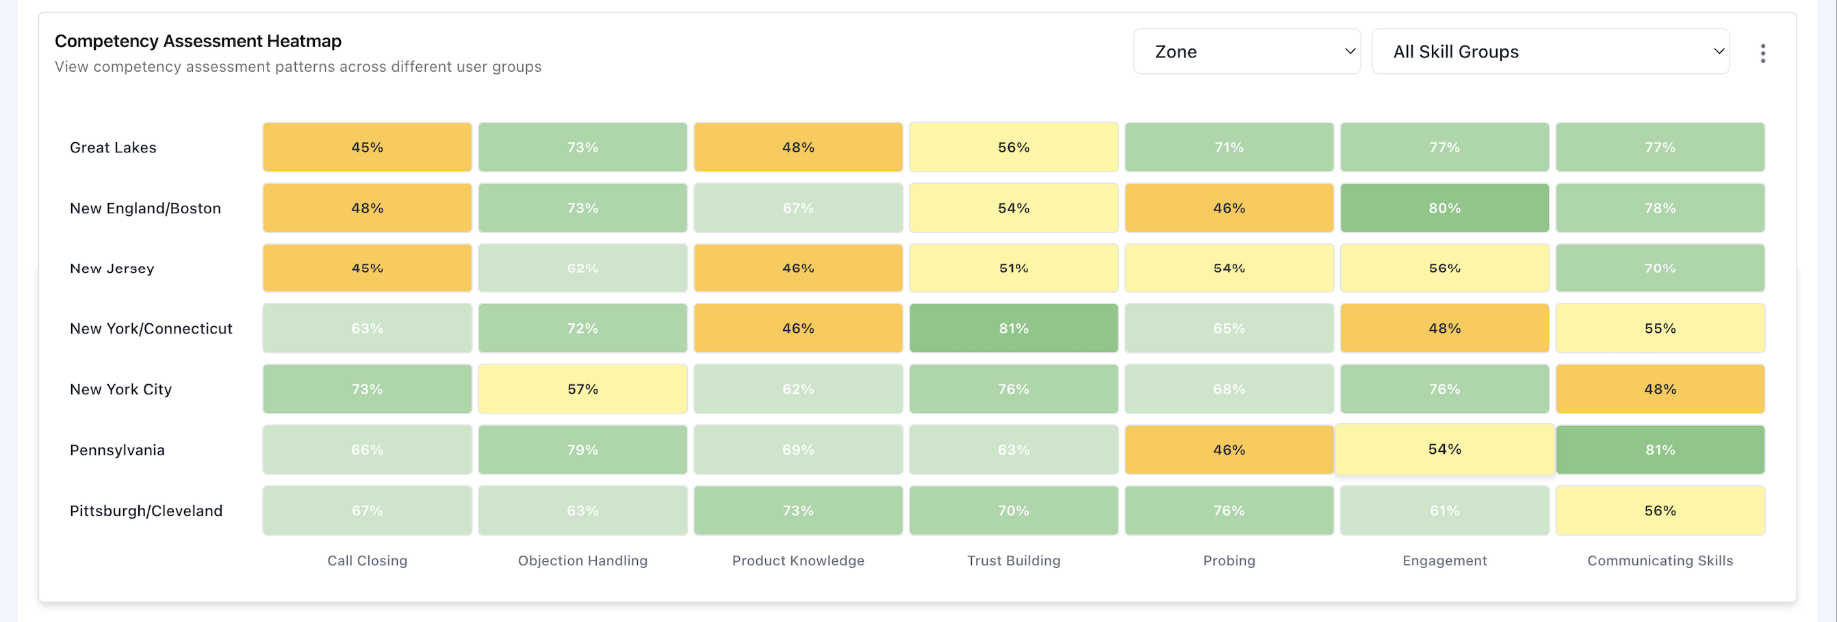This screenshot has width=1837, height=622.
Task: Select the Pittsburgh/Cleveland row label
Action: click(146, 511)
